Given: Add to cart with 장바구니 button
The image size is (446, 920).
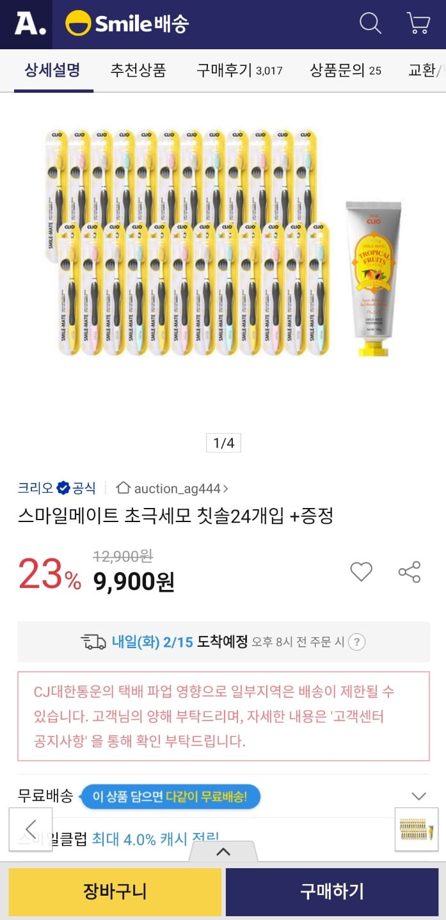Looking at the screenshot, I should click(x=115, y=891).
